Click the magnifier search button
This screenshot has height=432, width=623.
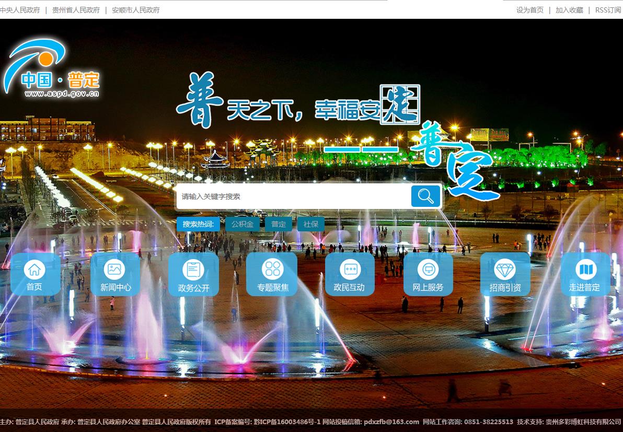[425, 196]
